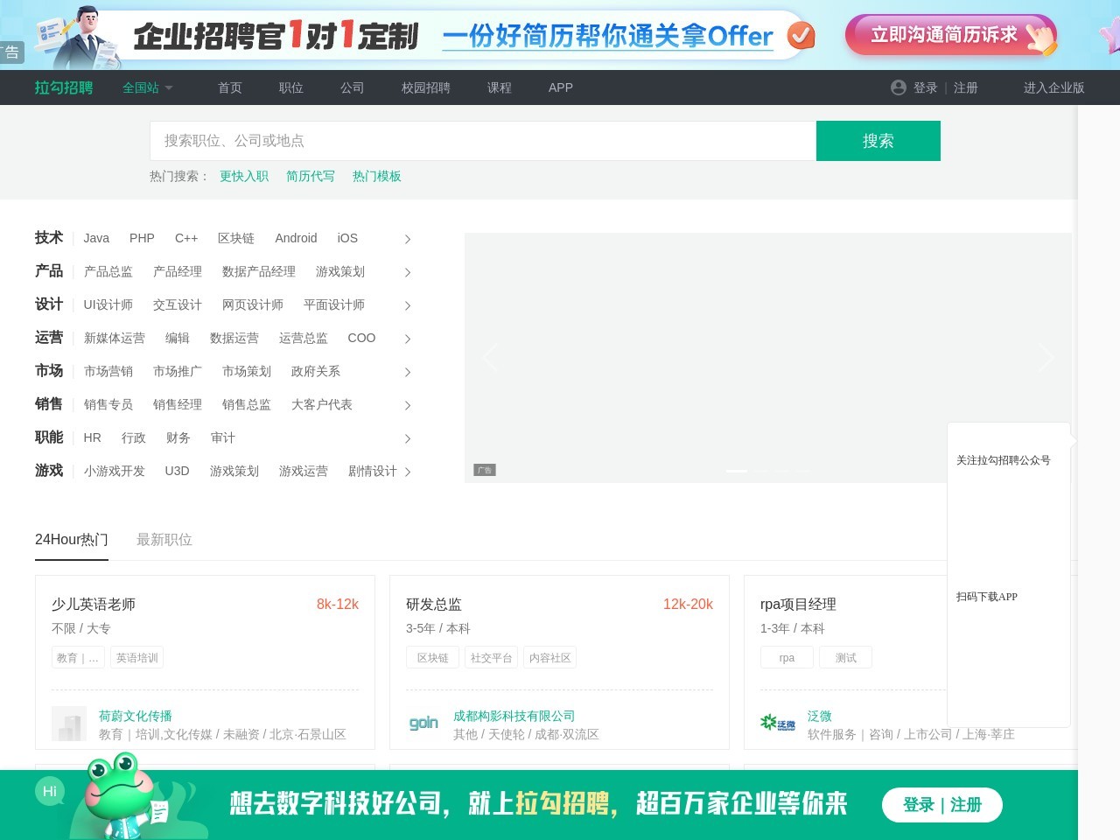Select the UI设计师 category link
This screenshot has height=840, width=1120.
coord(108,304)
